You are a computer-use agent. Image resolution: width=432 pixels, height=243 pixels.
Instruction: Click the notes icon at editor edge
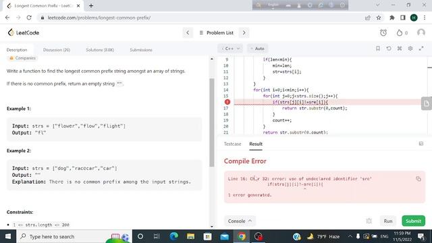pos(426,103)
